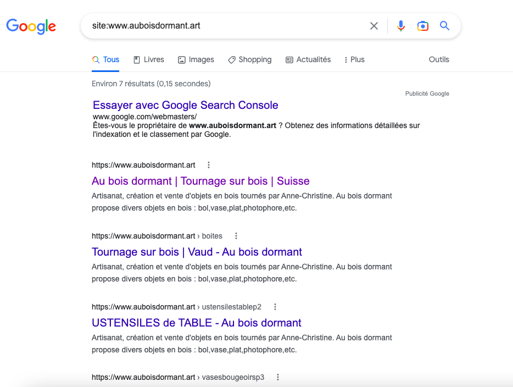Start voice search with microphone icon
Screen dimensions: 513x387
coord(401,26)
